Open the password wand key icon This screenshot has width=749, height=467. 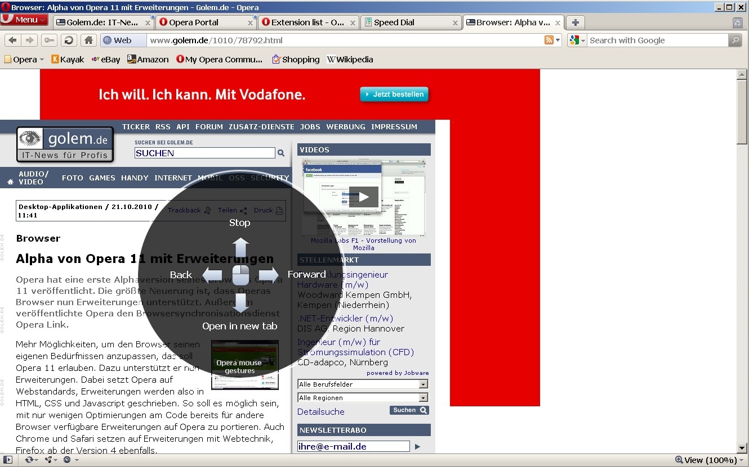49,40
